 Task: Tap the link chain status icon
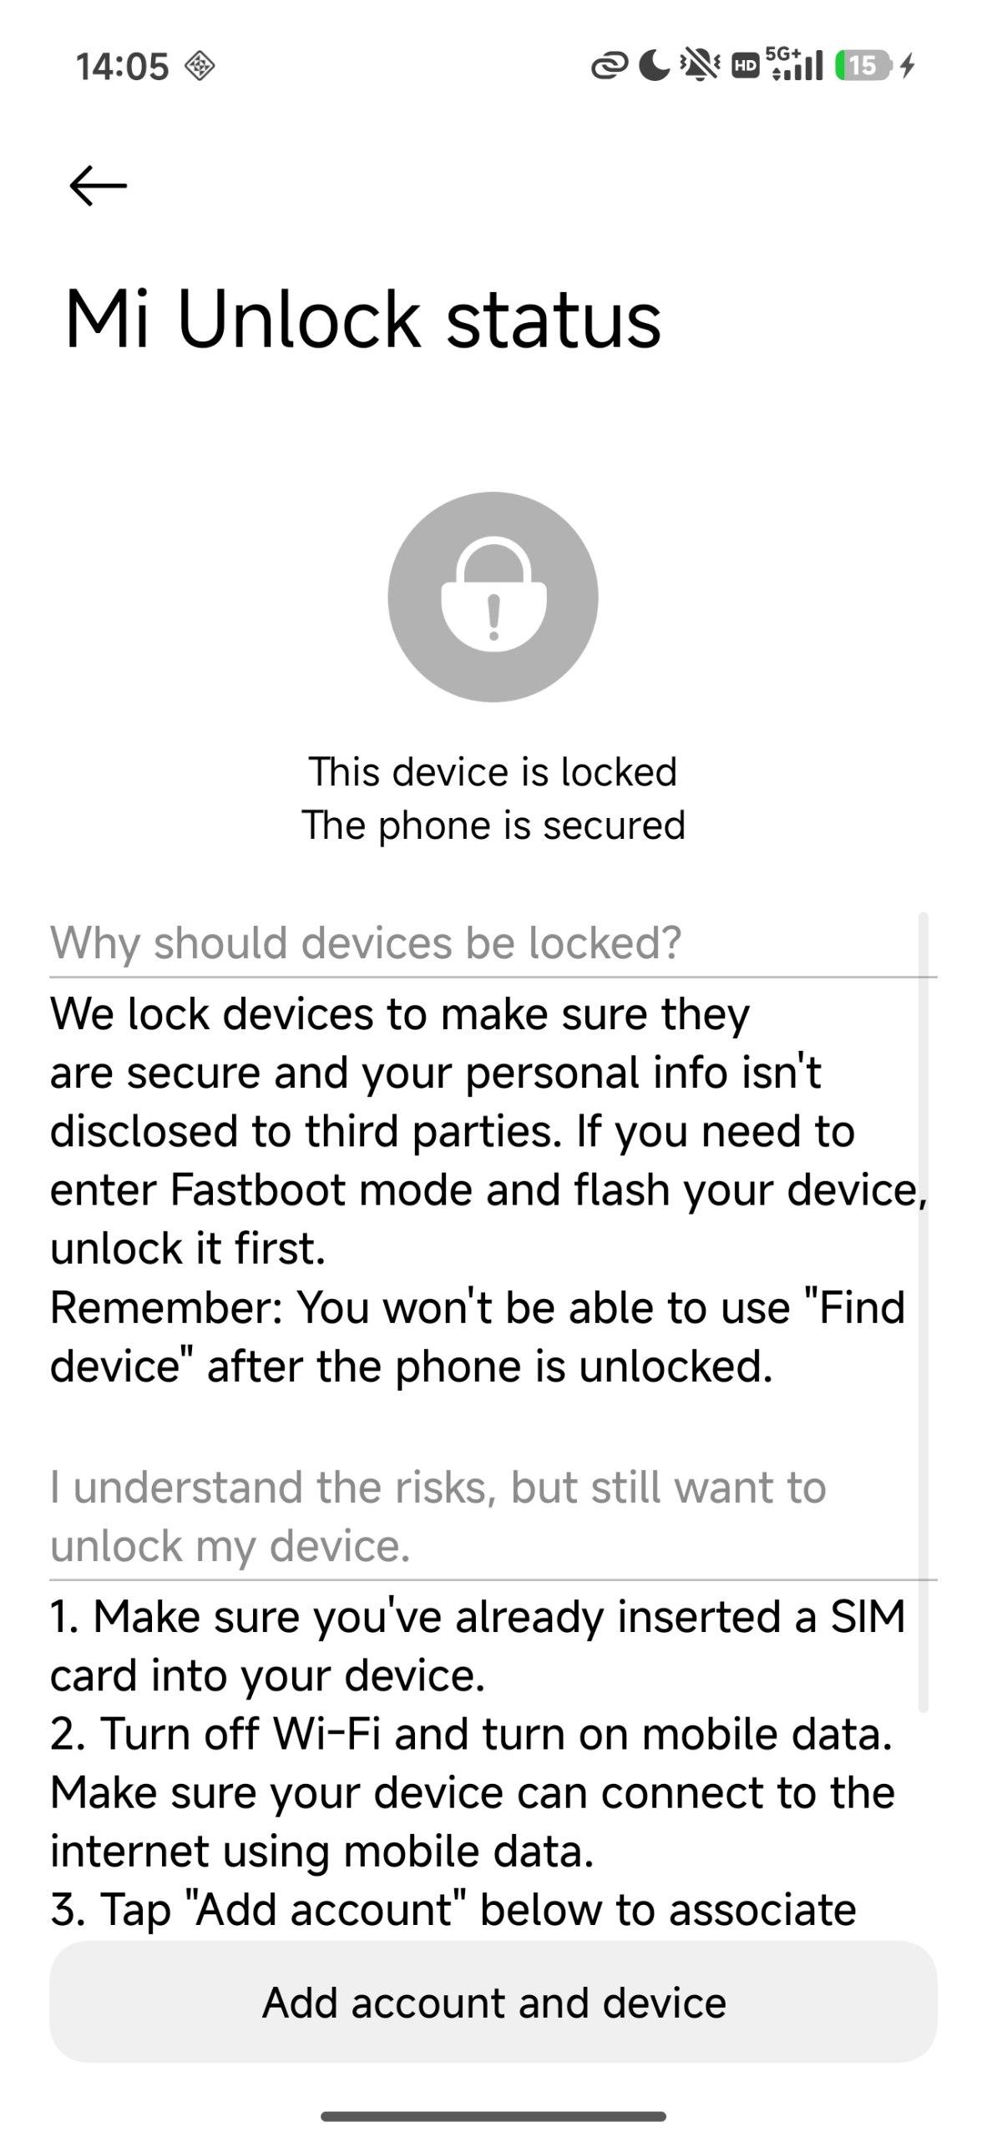610,66
